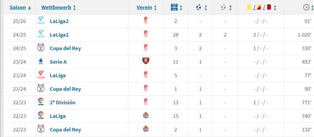Open the 15 appearances link for LaLiga 22/23
This screenshot has height=137, width=314.
[176, 116]
